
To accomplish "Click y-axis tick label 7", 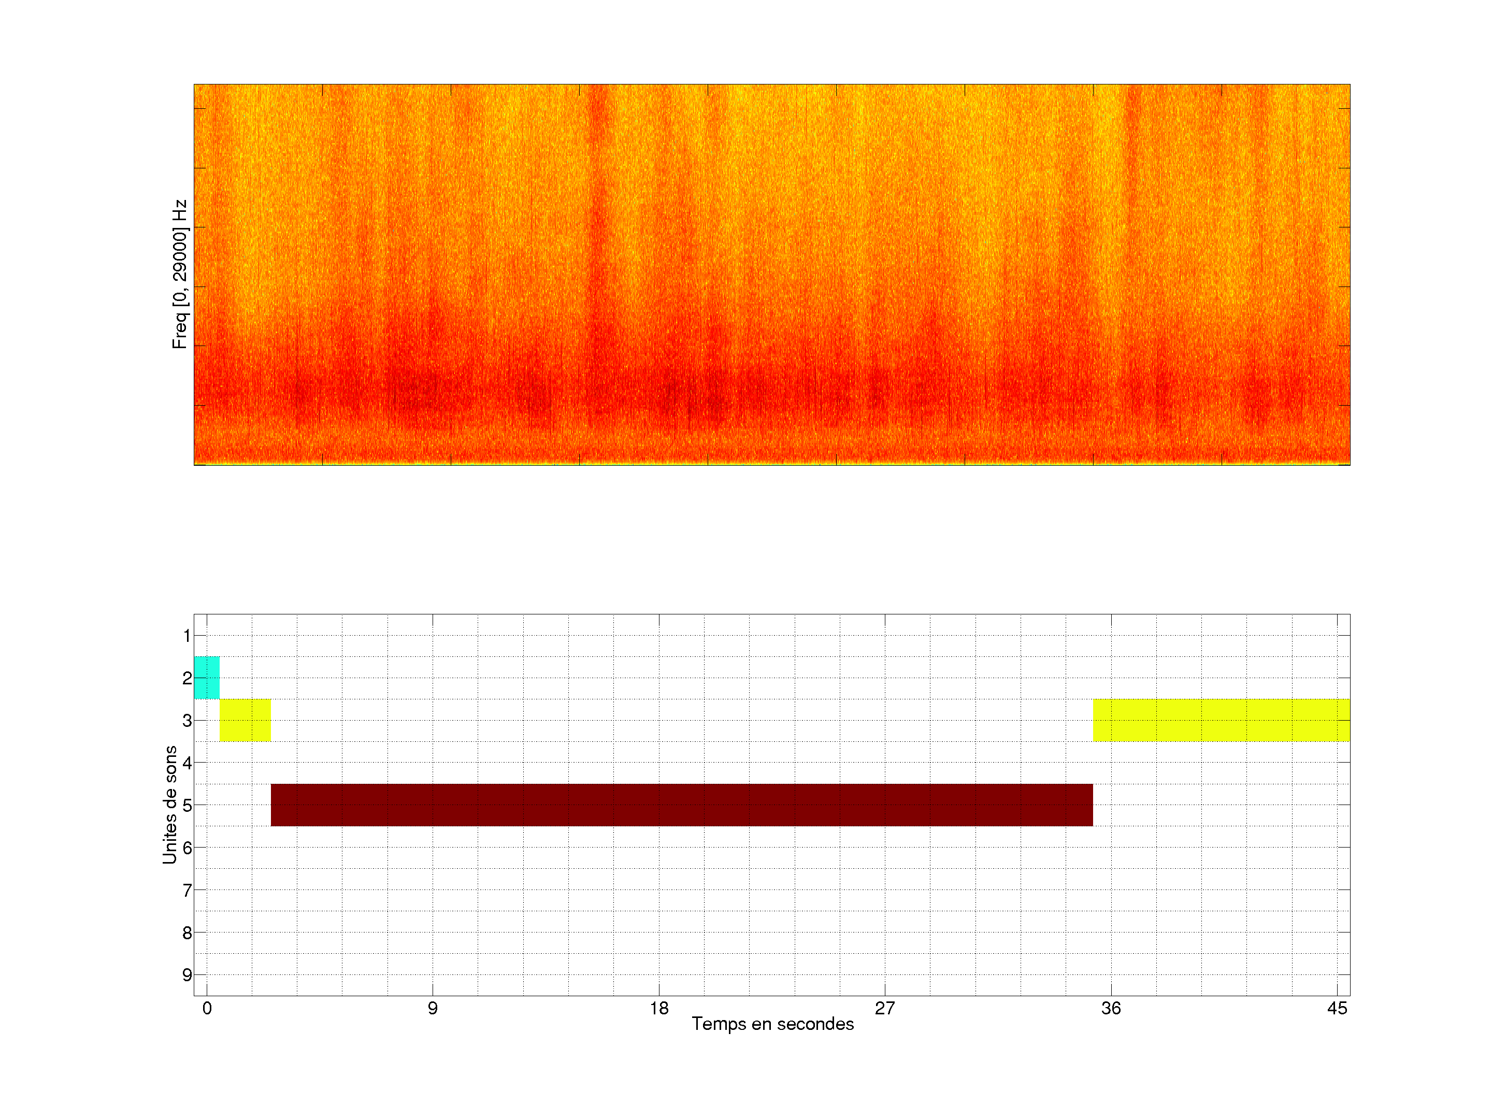I will click(x=187, y=891).
